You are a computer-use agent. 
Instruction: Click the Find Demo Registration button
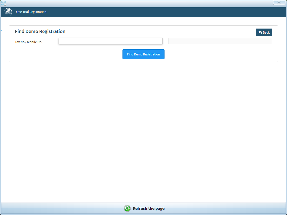pos(143,54)
